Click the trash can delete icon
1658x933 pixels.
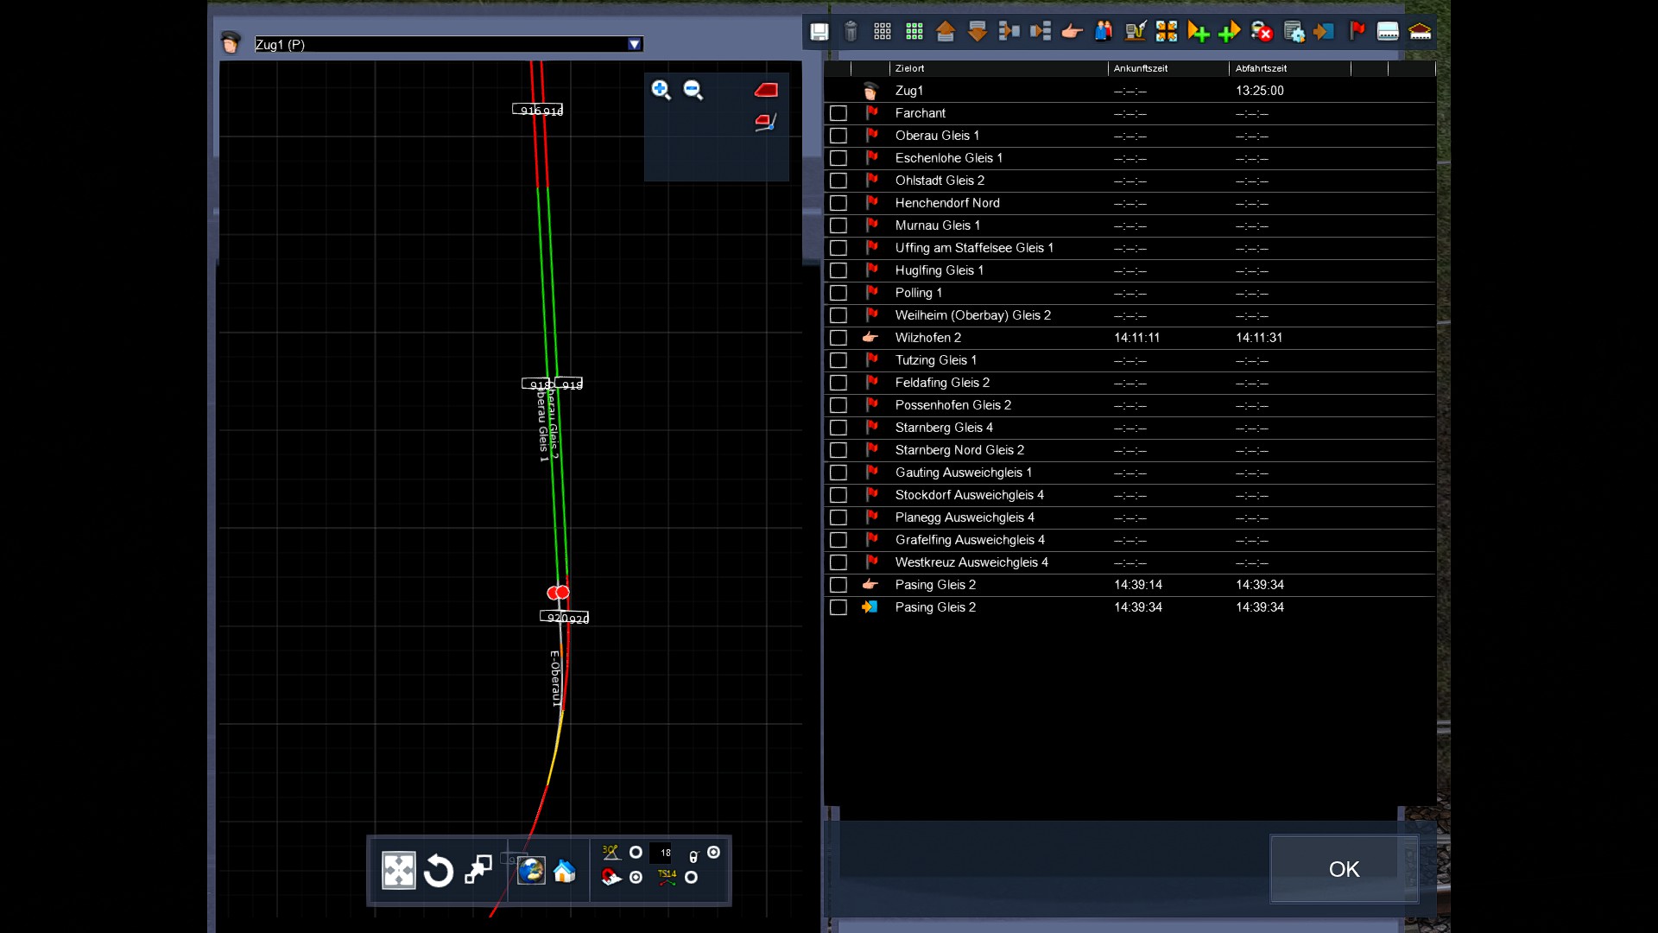pyautogui.click(x=851, y=32)
